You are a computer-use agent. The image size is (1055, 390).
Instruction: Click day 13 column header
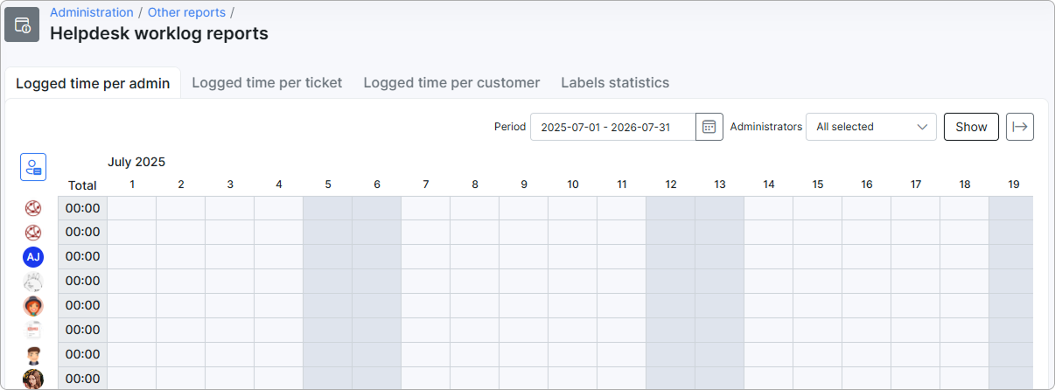click(x=720, y=185)
